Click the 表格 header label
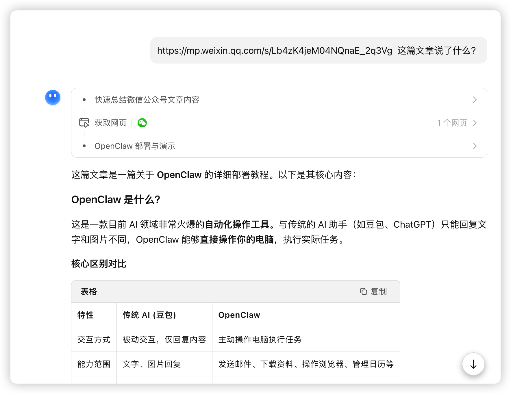 tap(89, 291)
